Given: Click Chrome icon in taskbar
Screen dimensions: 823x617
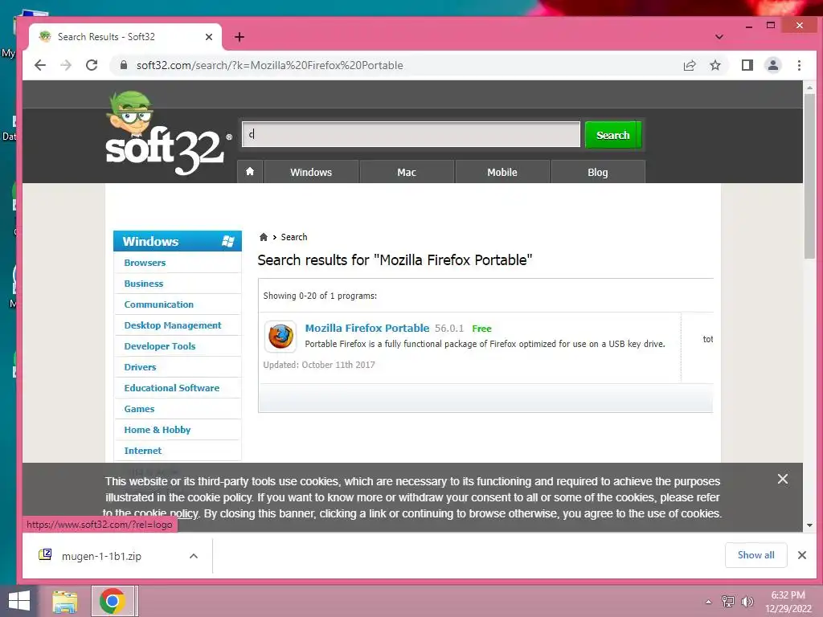Looking at the screenshot, I should pos(113,601).
